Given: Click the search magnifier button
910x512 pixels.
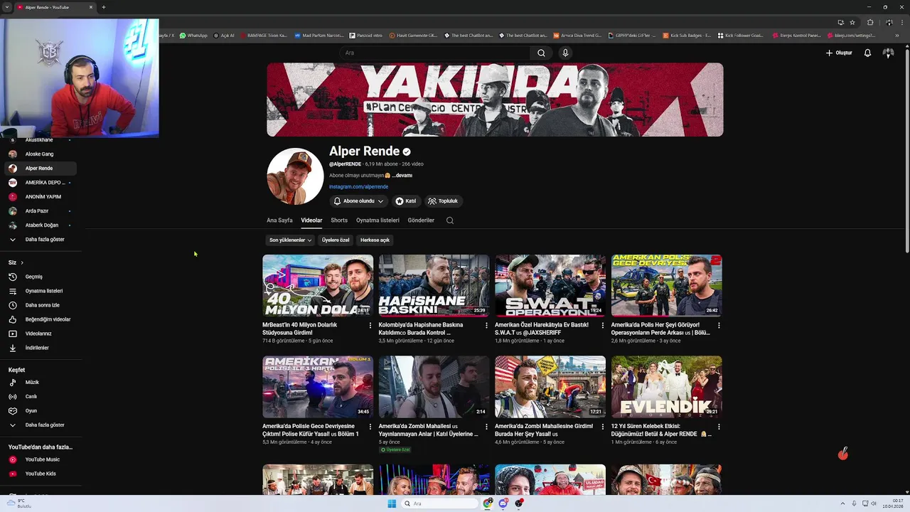Looking at the screenshot, I should 541,53.
